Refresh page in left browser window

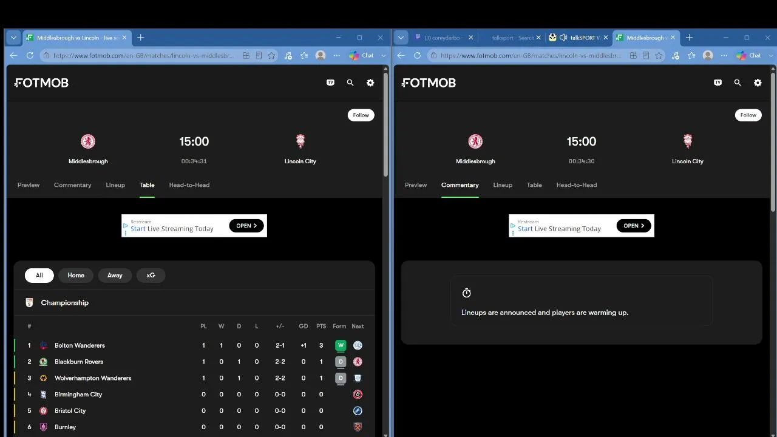point(30,55)
